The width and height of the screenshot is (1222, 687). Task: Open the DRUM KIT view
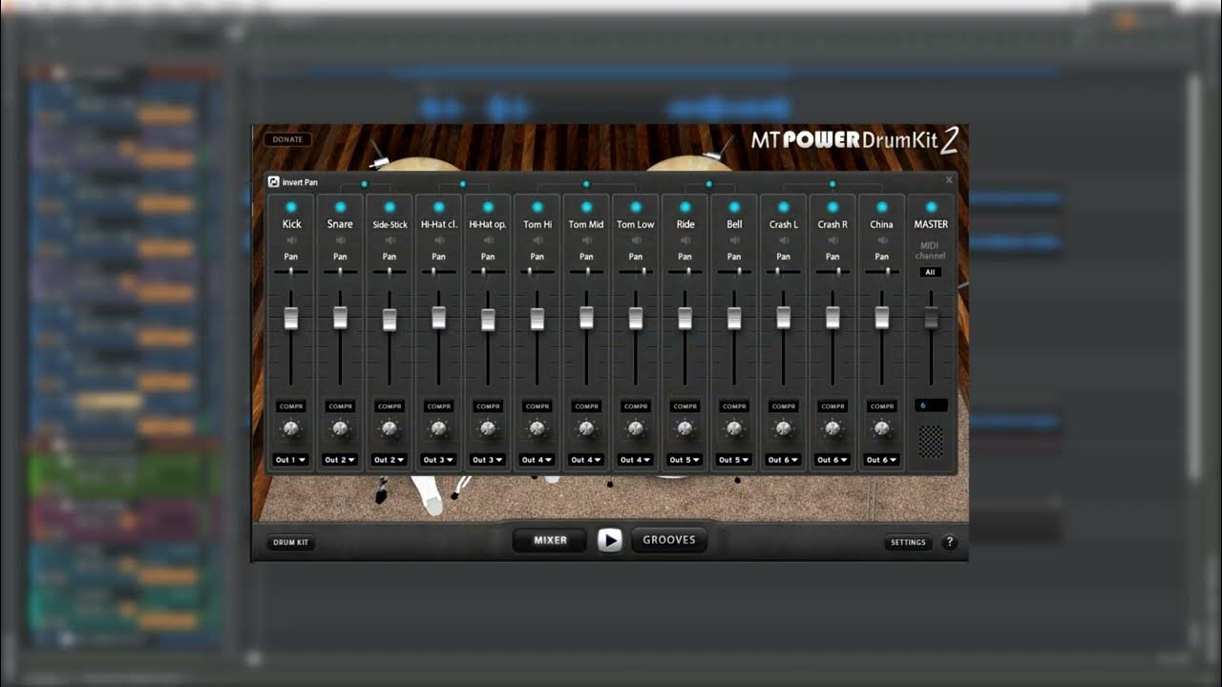pyautogui.click(x=291, y=542)
